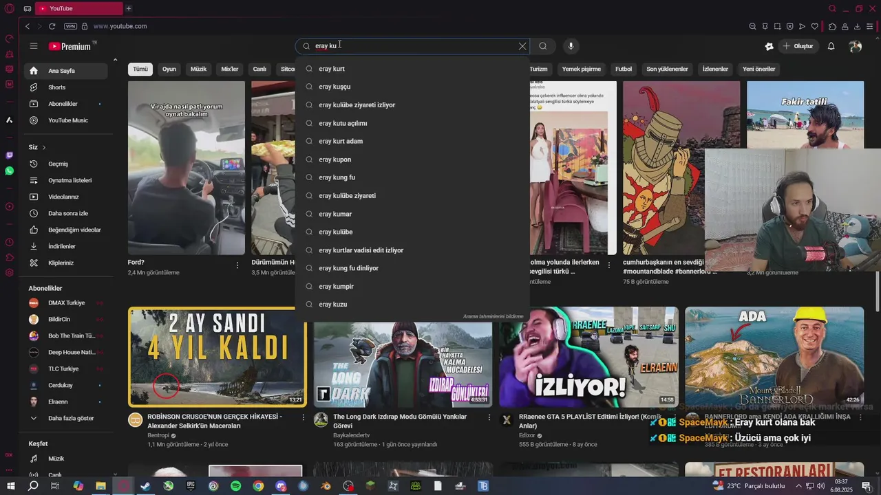Open options menu for 'Ford?' short
The width and height of the screenshot is (881, 495).
[x=237, y=265]
